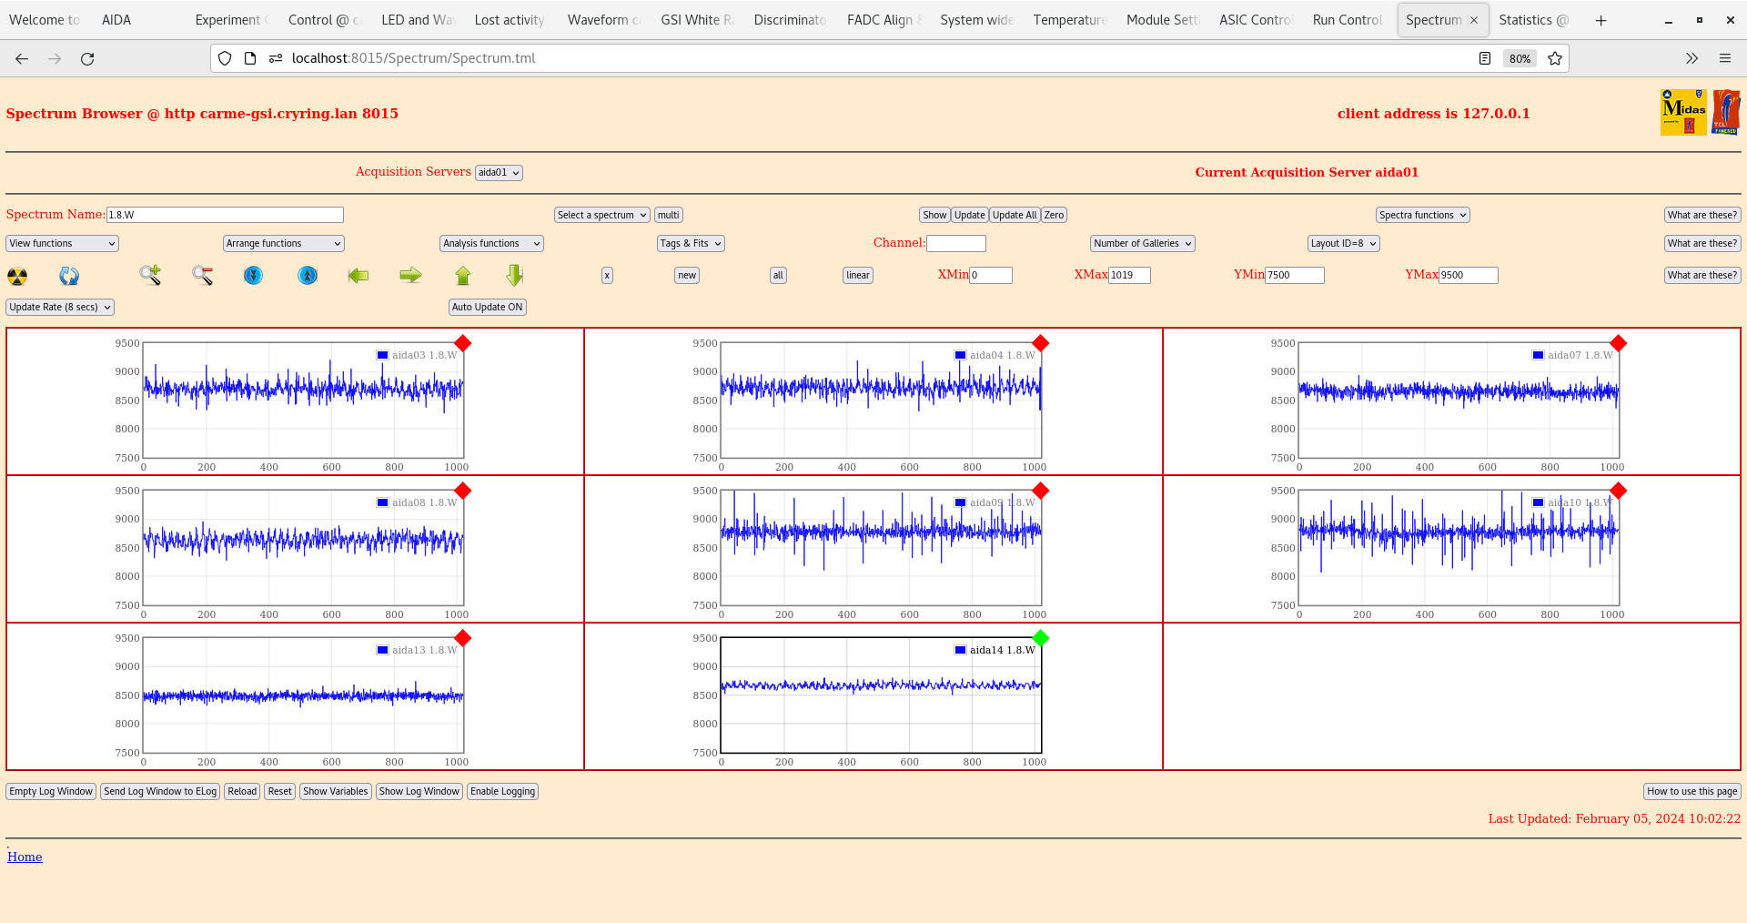Open the Acquisition Servers aida01 dropdown
Screen dimensions: 1747x923
tap(499, 173)
